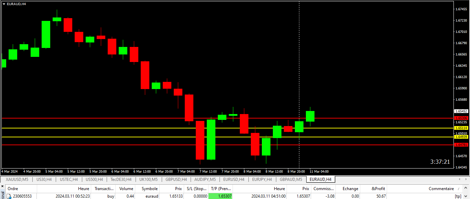Switch to the EURJPY,H4 tab

tap(262, 179)
